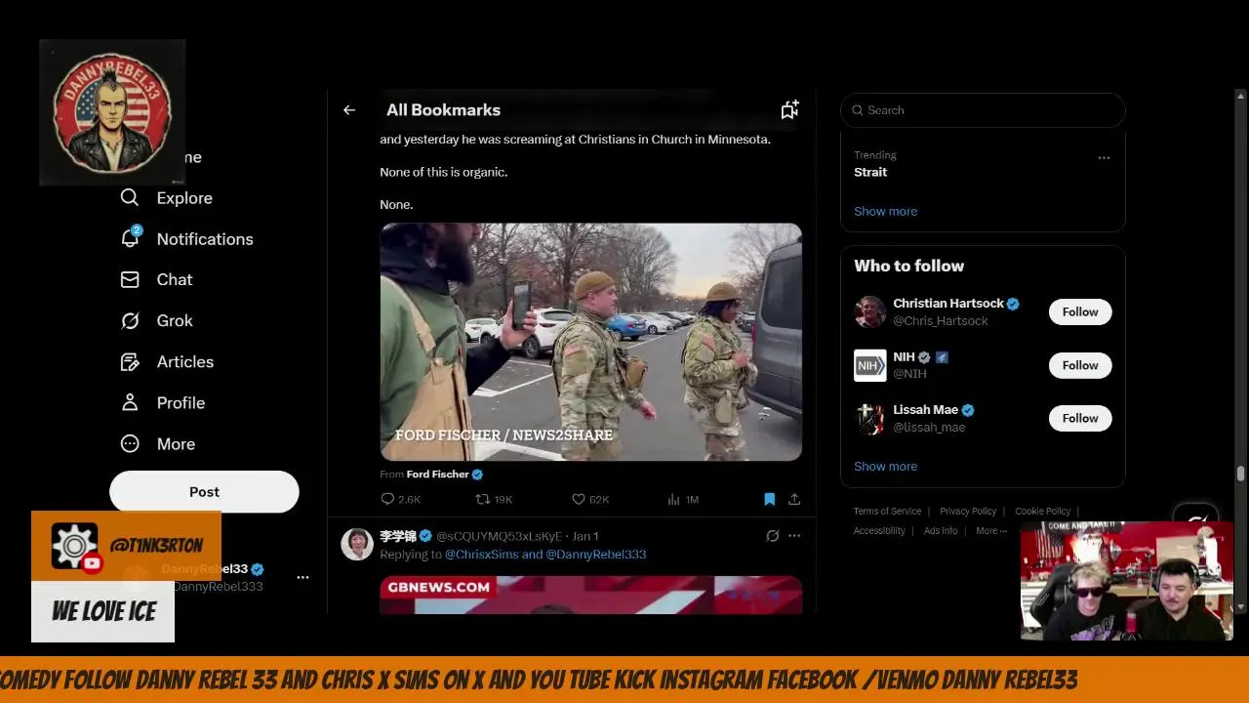Follow Christian Hartsock
1249x703 pixels.
1080,311
